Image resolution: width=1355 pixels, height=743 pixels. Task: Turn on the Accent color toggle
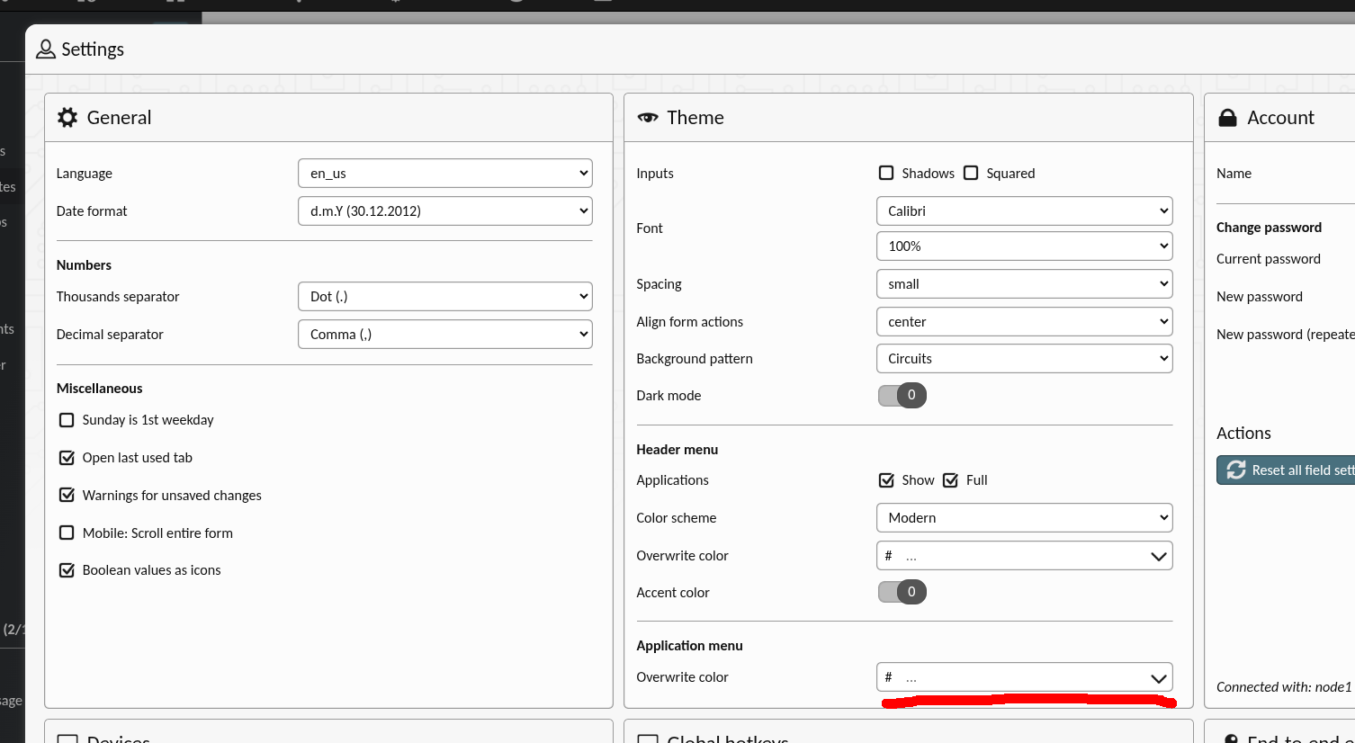point(902,592)
